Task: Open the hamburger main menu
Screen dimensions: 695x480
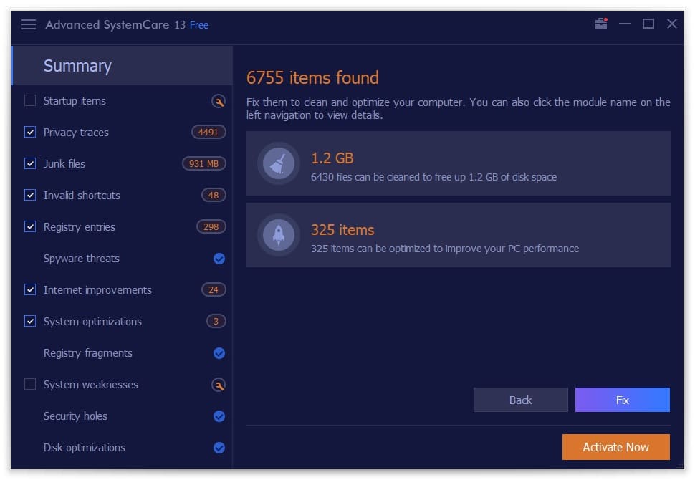Action: (x=29, y=24)
